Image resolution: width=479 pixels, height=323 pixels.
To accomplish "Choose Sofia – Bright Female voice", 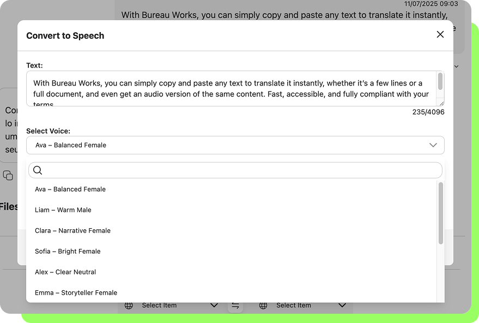I will (68, 251).
